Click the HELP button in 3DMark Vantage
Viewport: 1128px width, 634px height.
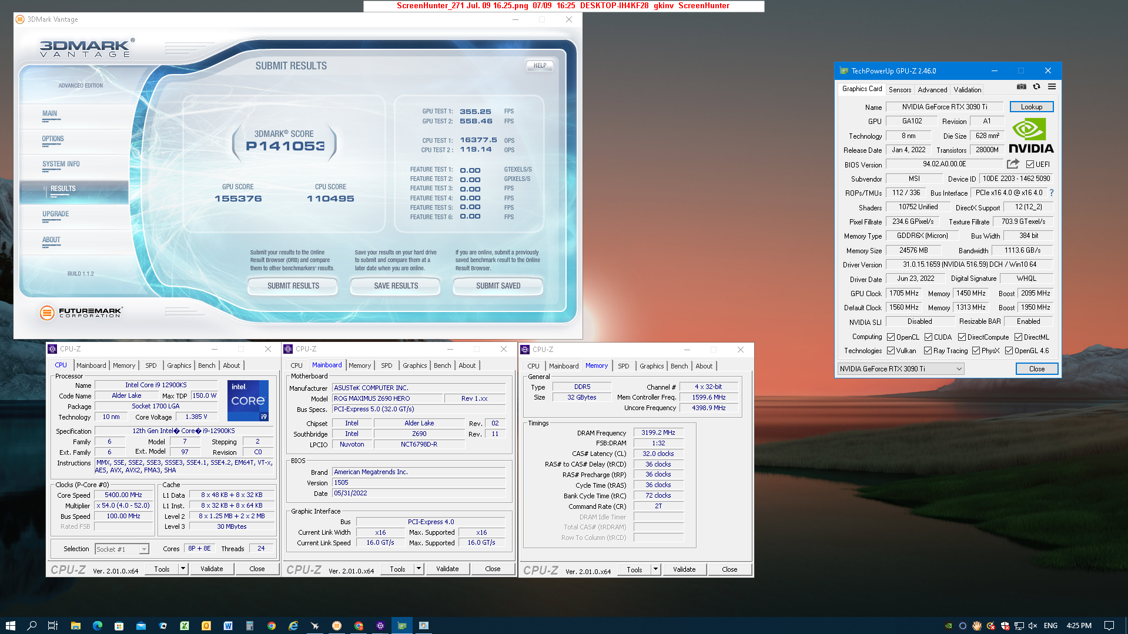(x=540, y=66)
